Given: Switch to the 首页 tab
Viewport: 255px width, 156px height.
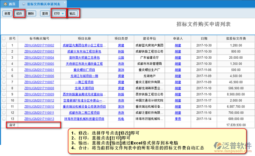Looking at the screenshot, I should (10, 4).
